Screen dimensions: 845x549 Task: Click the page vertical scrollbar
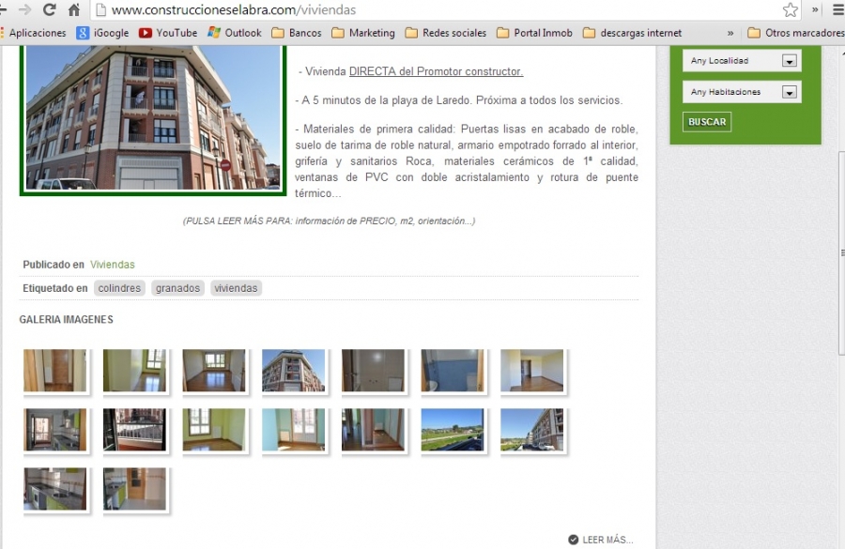[x=842, y=253]
